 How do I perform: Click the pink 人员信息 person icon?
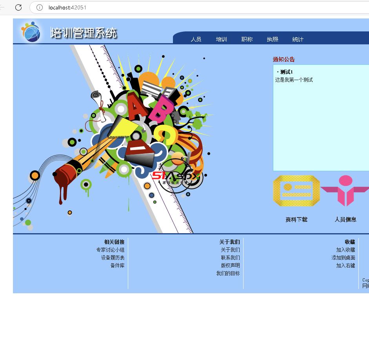[345, 191]
